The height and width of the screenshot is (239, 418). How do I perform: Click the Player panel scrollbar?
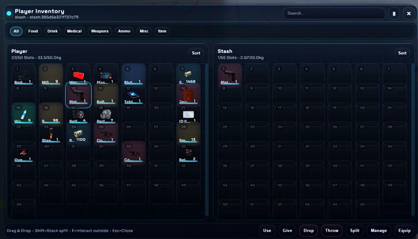207,140
